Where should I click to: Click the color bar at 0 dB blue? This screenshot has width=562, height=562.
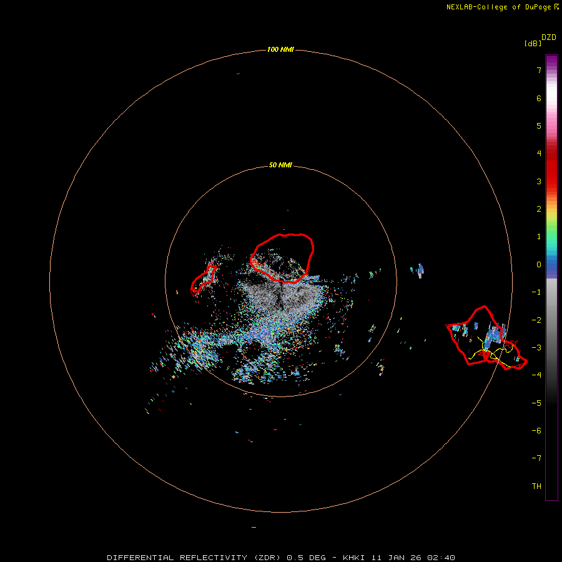point(551,265)
